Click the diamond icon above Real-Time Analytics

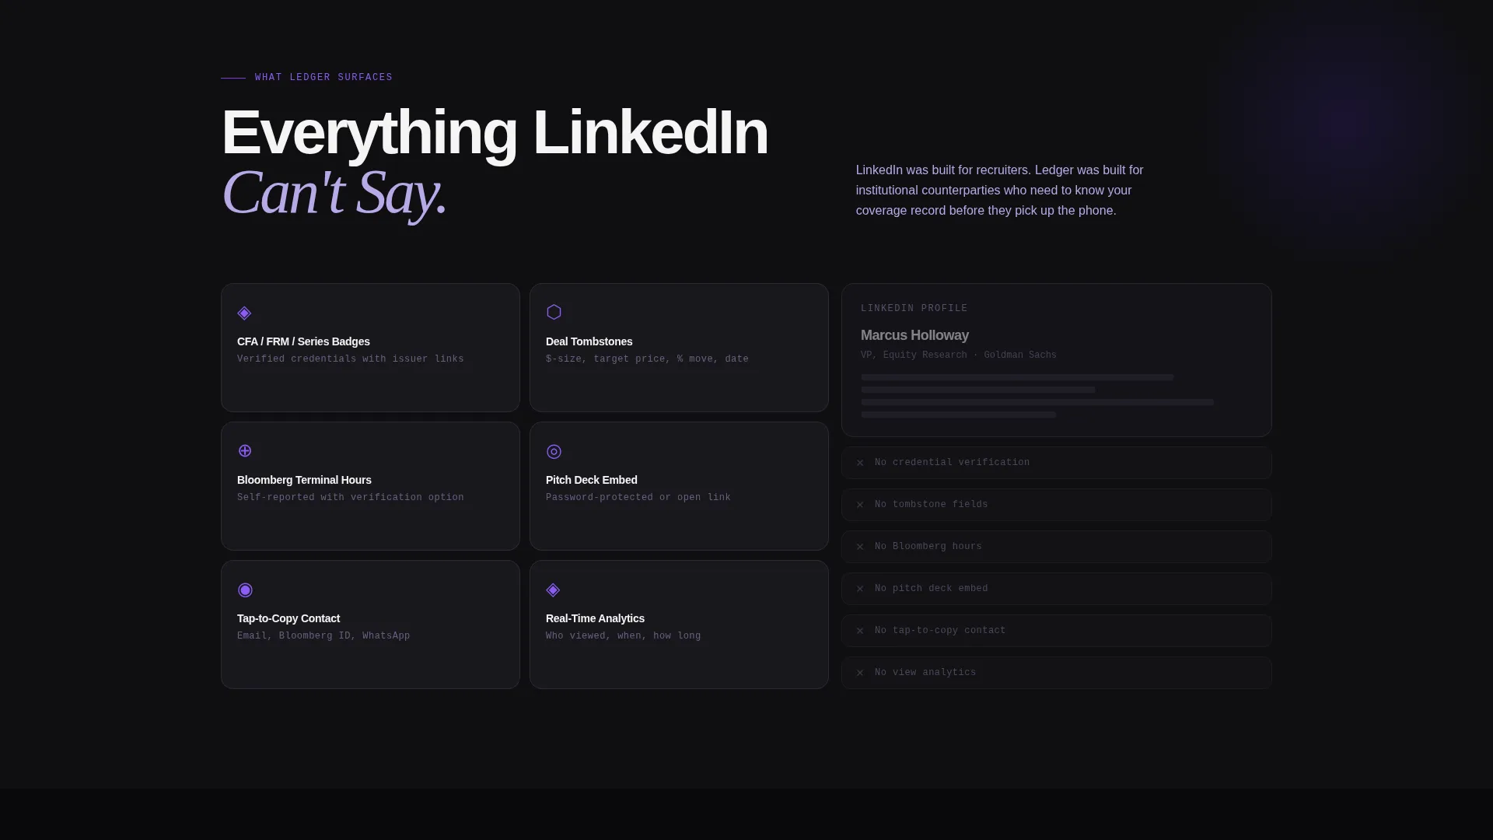553,590
